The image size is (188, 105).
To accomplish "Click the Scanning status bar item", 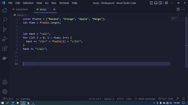I will click(x=23, y=99).
